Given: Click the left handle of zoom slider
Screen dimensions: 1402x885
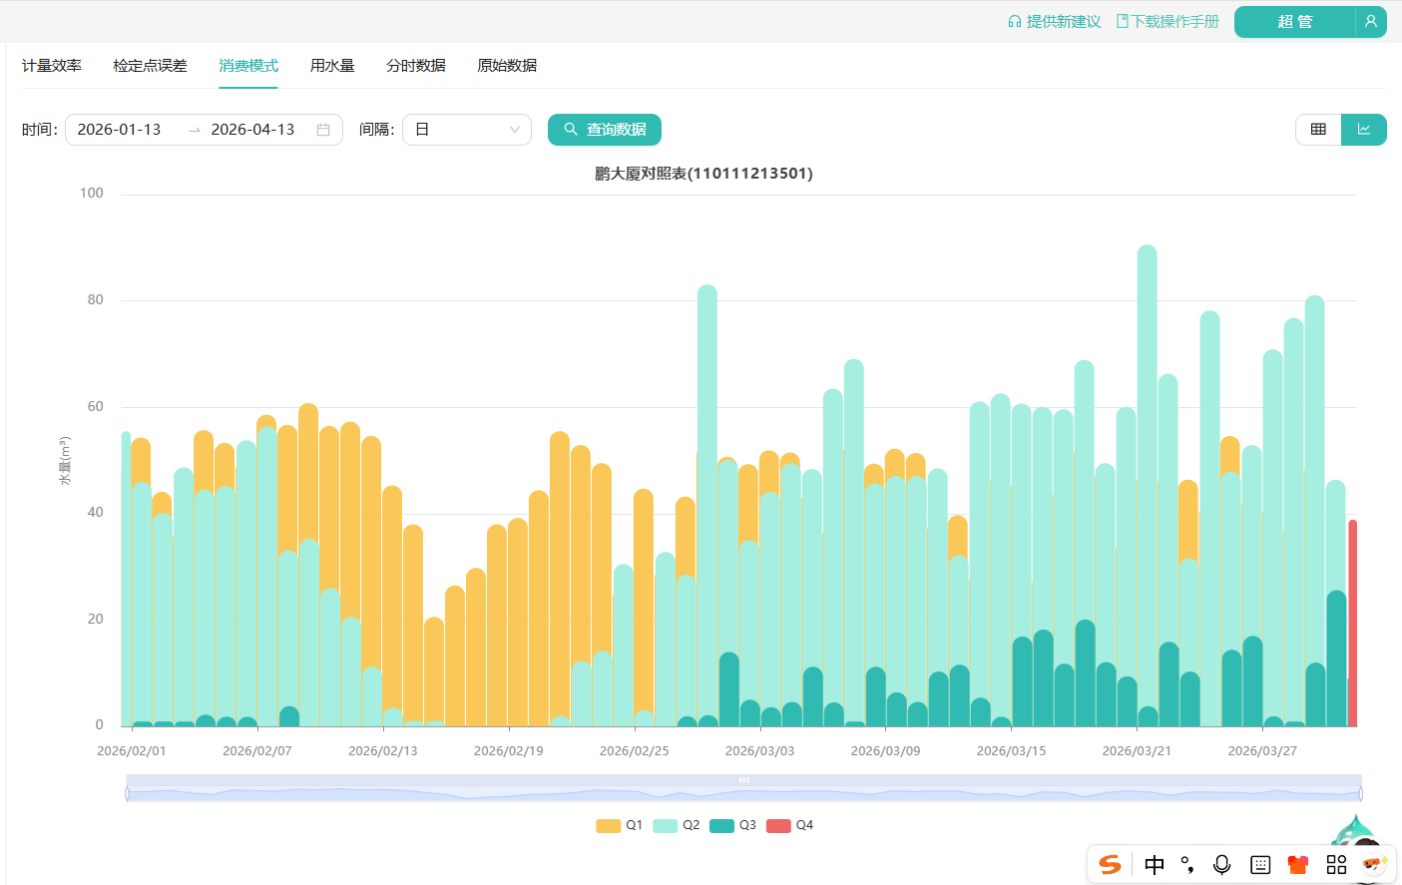Looking at the screenshot, I should click(127, 794).
